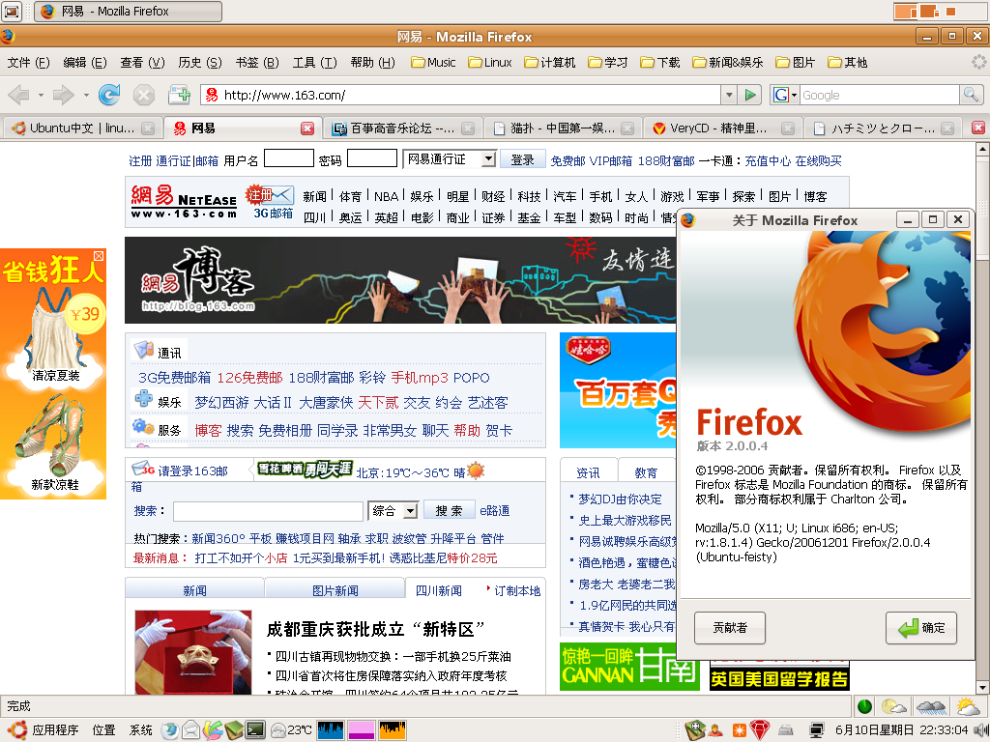Close the 省钱狂人 side advertisement
The width and height of the screenshot is (990, 742).
coord(99,255)
